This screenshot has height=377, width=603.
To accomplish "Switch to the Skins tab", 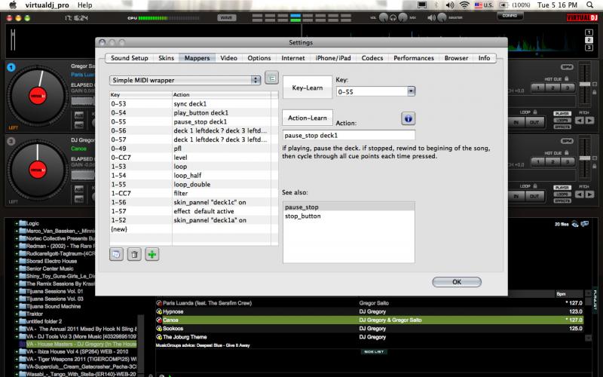I will [166, 58].
